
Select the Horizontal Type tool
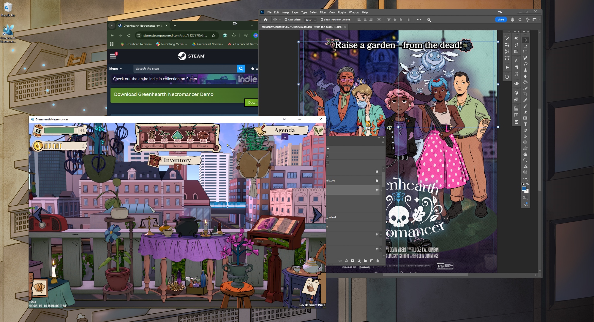pyautogui.click(x=525, y=124)
